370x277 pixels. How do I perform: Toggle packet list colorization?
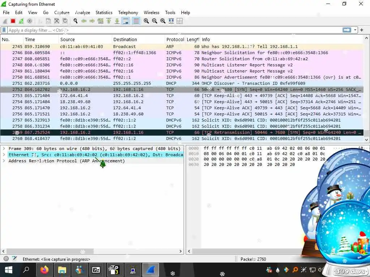pos(136,21)
